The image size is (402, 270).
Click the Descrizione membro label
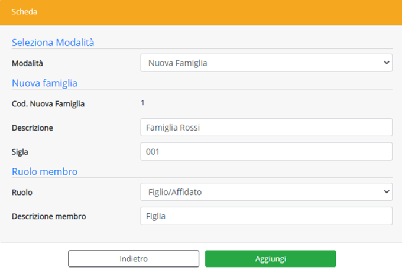coord(49,216)
